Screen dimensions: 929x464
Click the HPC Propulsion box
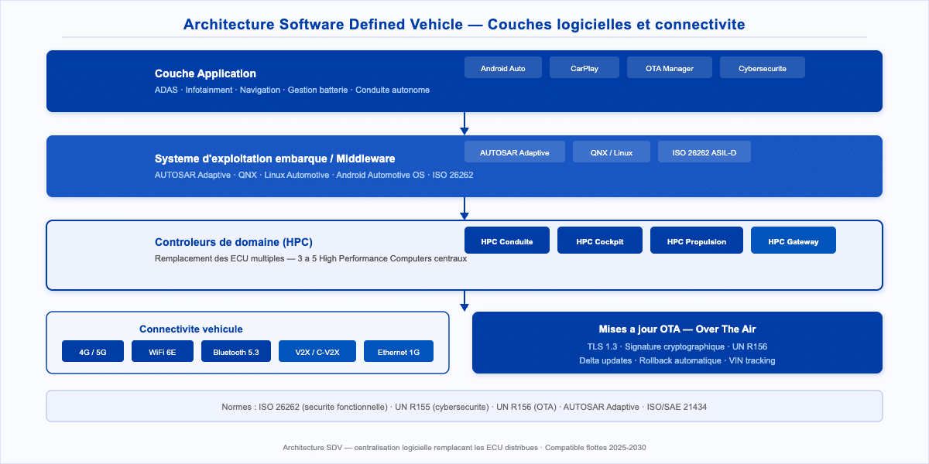tap(697, 241)
